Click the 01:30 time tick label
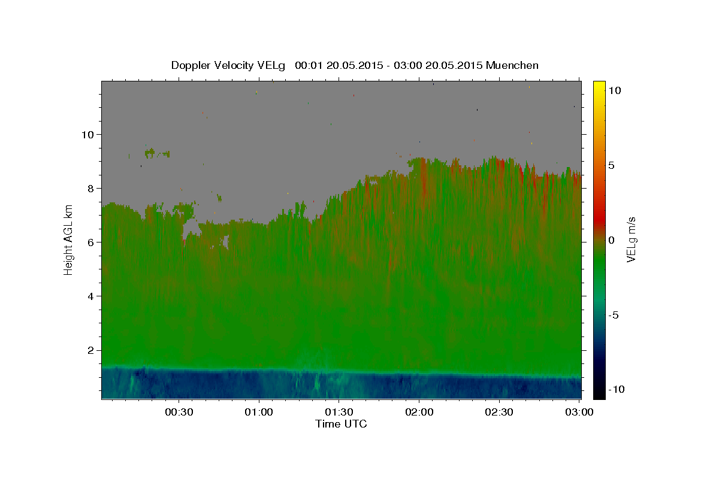719x479 pixels. pos(339,412)
